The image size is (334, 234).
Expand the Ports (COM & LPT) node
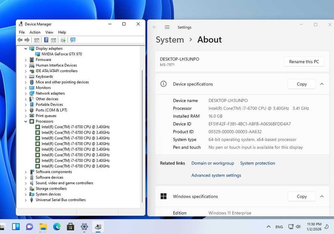click(26, 110)
